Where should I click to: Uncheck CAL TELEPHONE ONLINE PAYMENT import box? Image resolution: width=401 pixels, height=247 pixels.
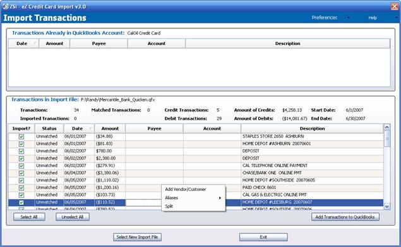tap(21, 166)
